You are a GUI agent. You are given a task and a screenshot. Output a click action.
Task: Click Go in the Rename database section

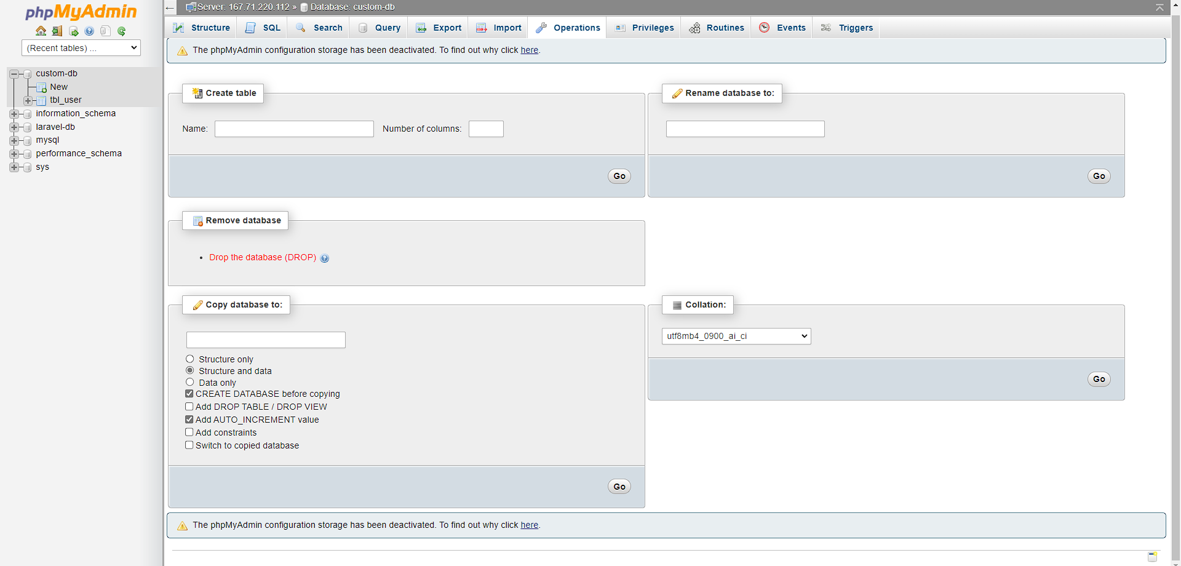[1099, 176]
